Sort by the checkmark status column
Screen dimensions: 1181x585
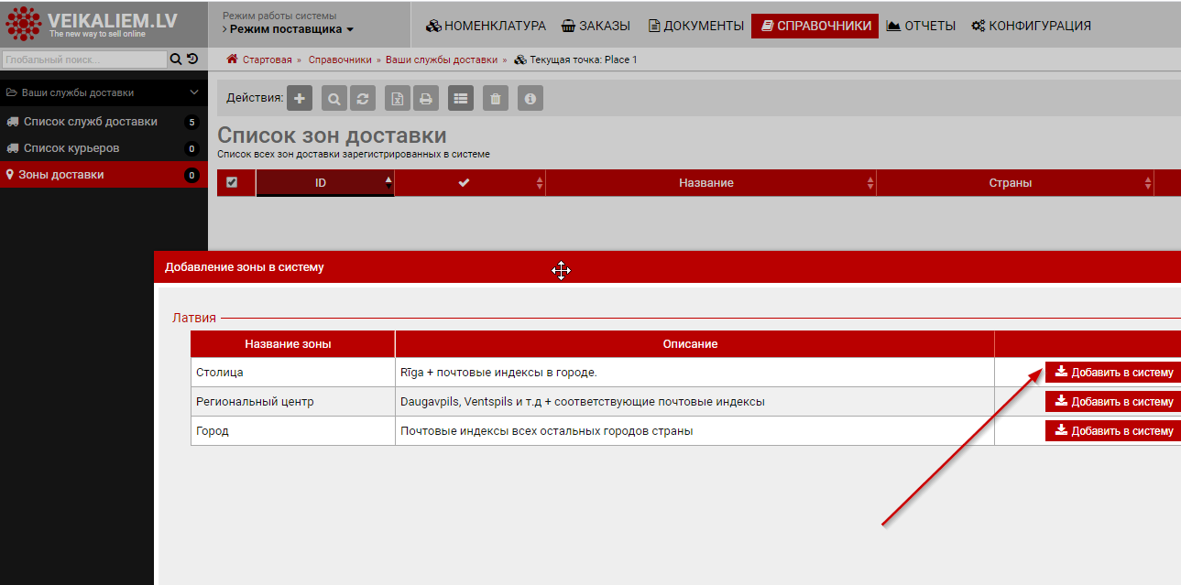point(464,183)
